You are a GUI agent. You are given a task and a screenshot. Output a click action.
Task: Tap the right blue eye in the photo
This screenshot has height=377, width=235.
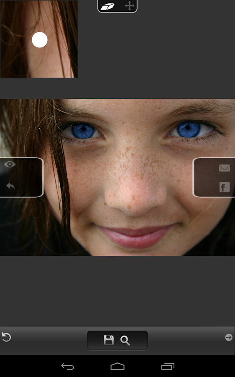click(189, 129)
